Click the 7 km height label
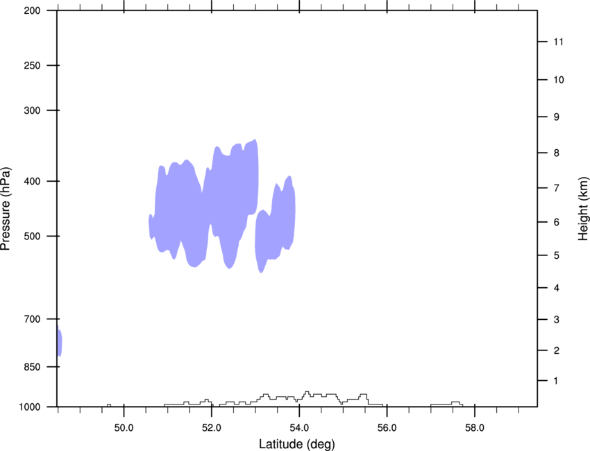Screen dimensions: 590x451 click(557, 188)
